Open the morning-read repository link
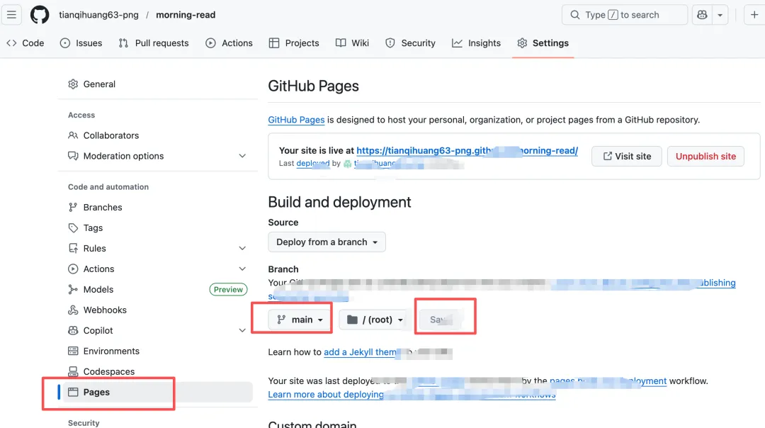The width and height of the screenshot is (765, 428). pyautogui.click(x=186, y=15)
